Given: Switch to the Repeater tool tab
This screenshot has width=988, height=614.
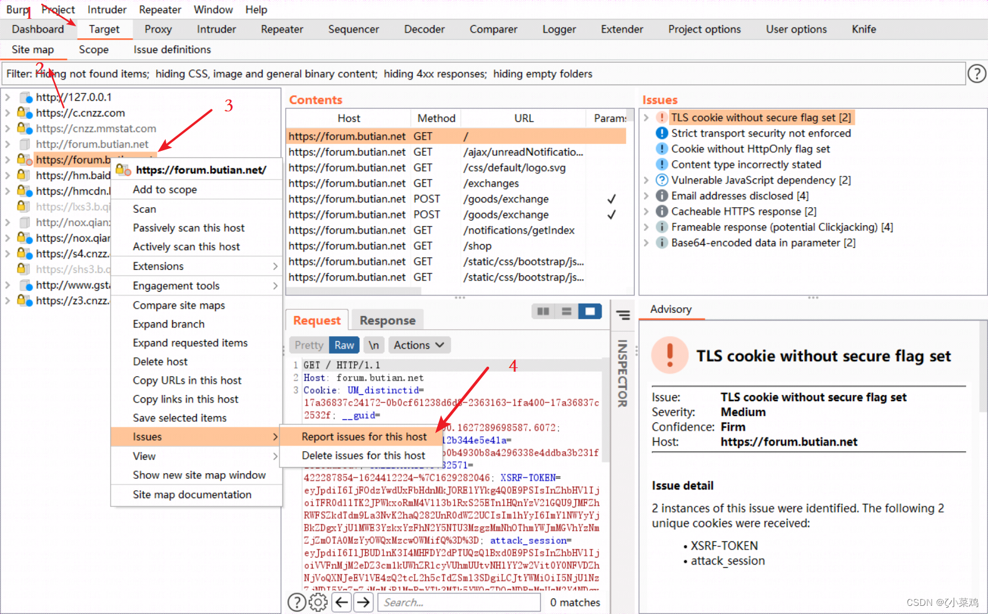Looking at the screenshot, I should coord(282,29).
